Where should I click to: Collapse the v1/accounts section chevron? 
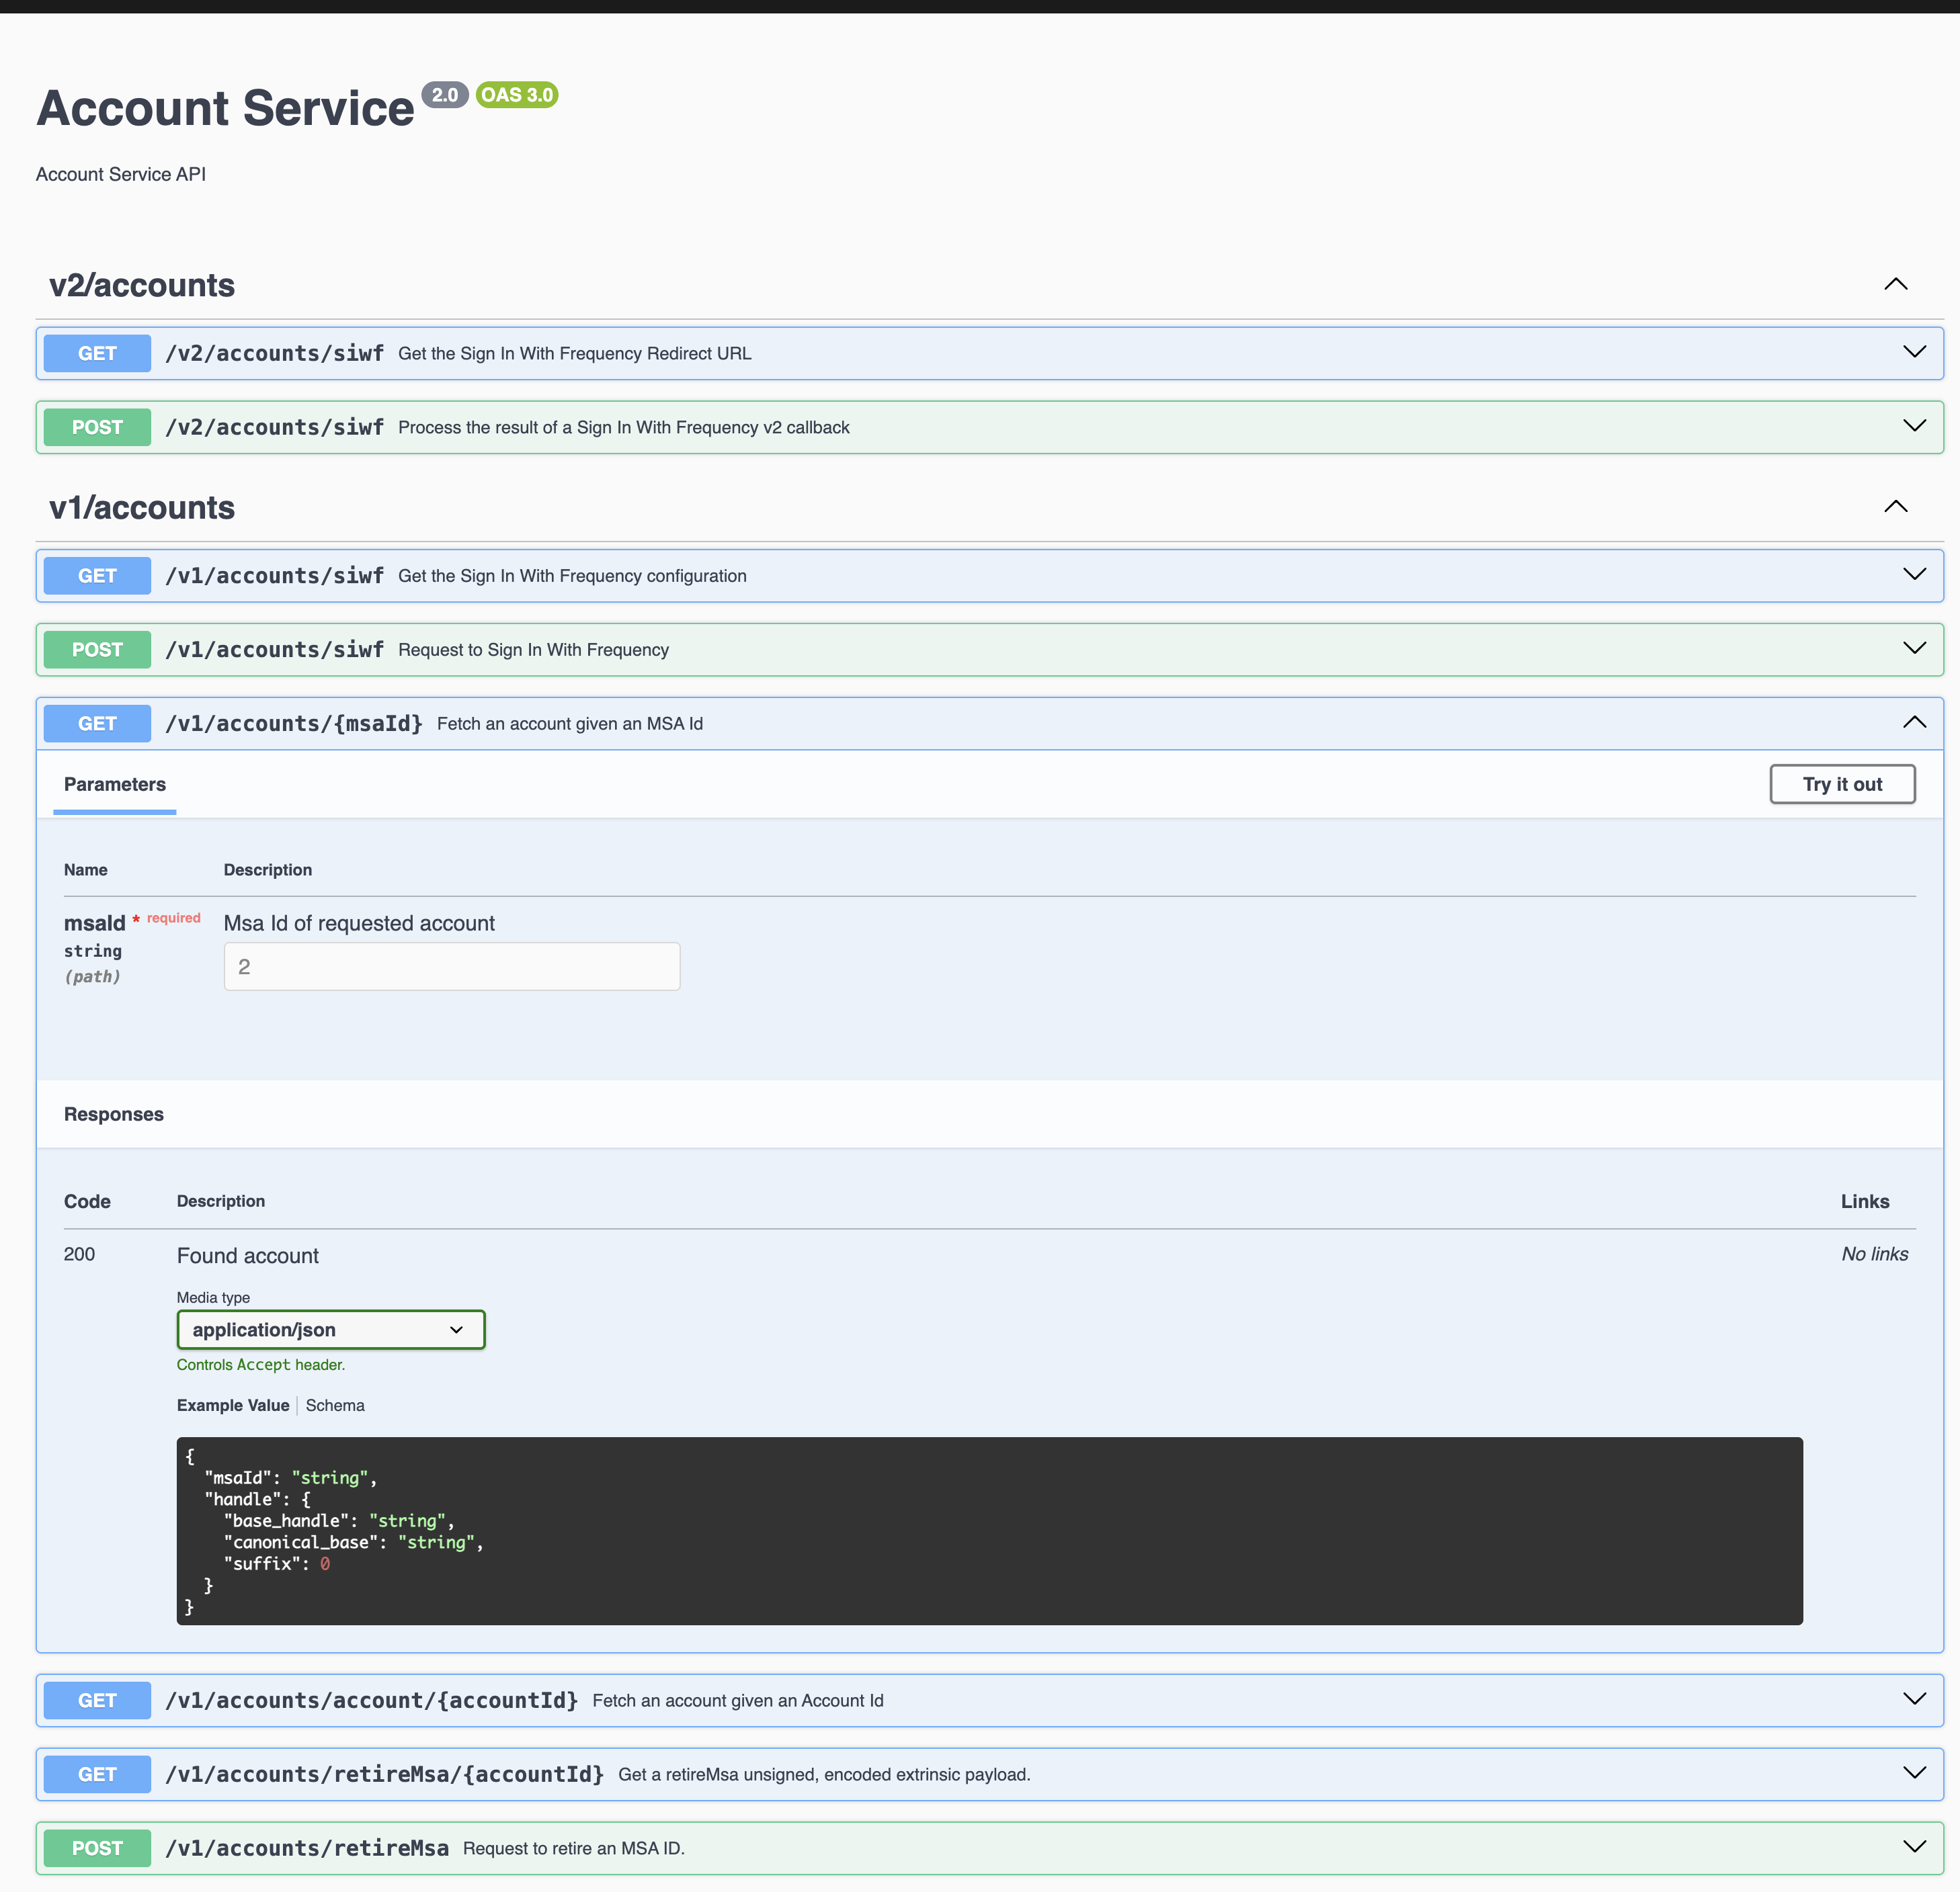point(1895,507)
